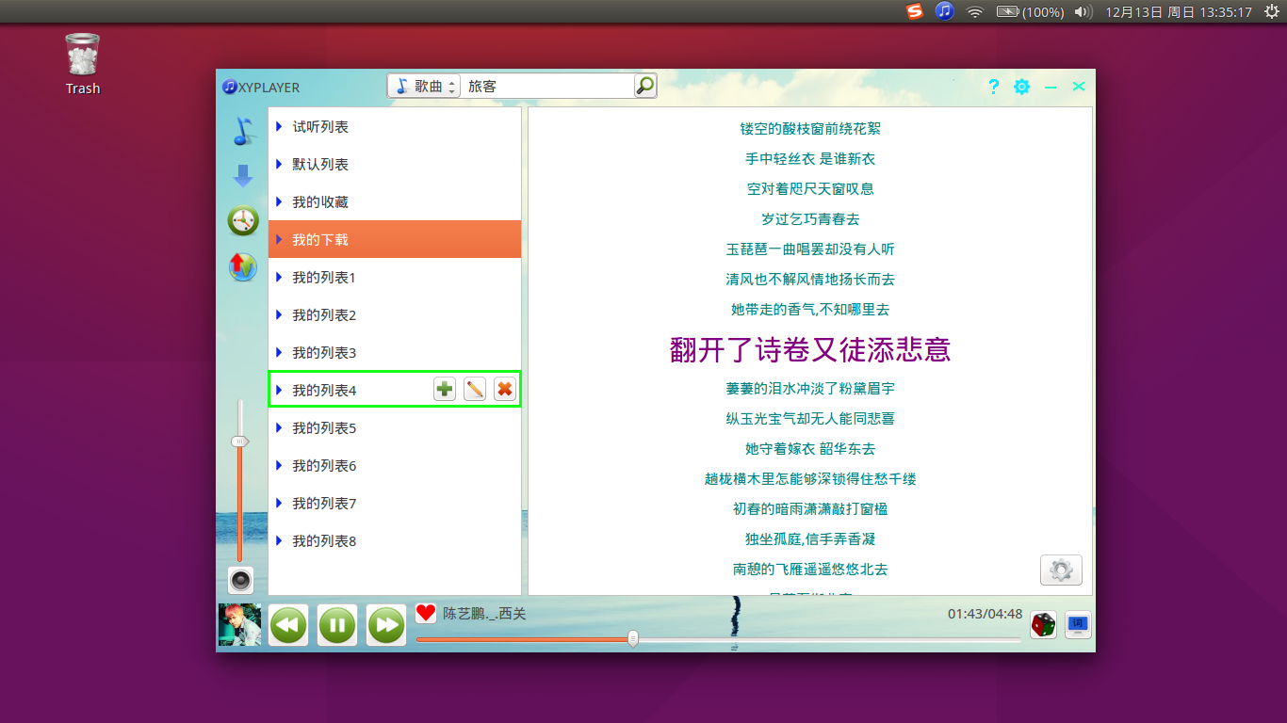This screenshot has height=723, width=1287.
Task: Click the pencil rename icon on 我的列表4
Action: (475, 389)
